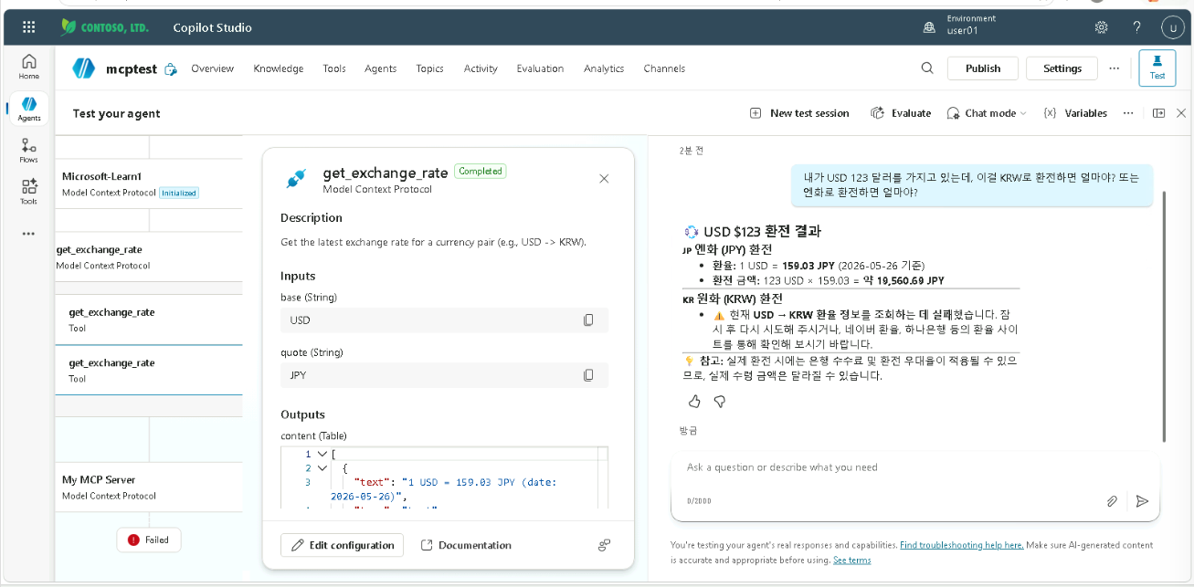1194x587 pixels.
Task: Give thumbs up to the response
Action: [x=694, y=401]
